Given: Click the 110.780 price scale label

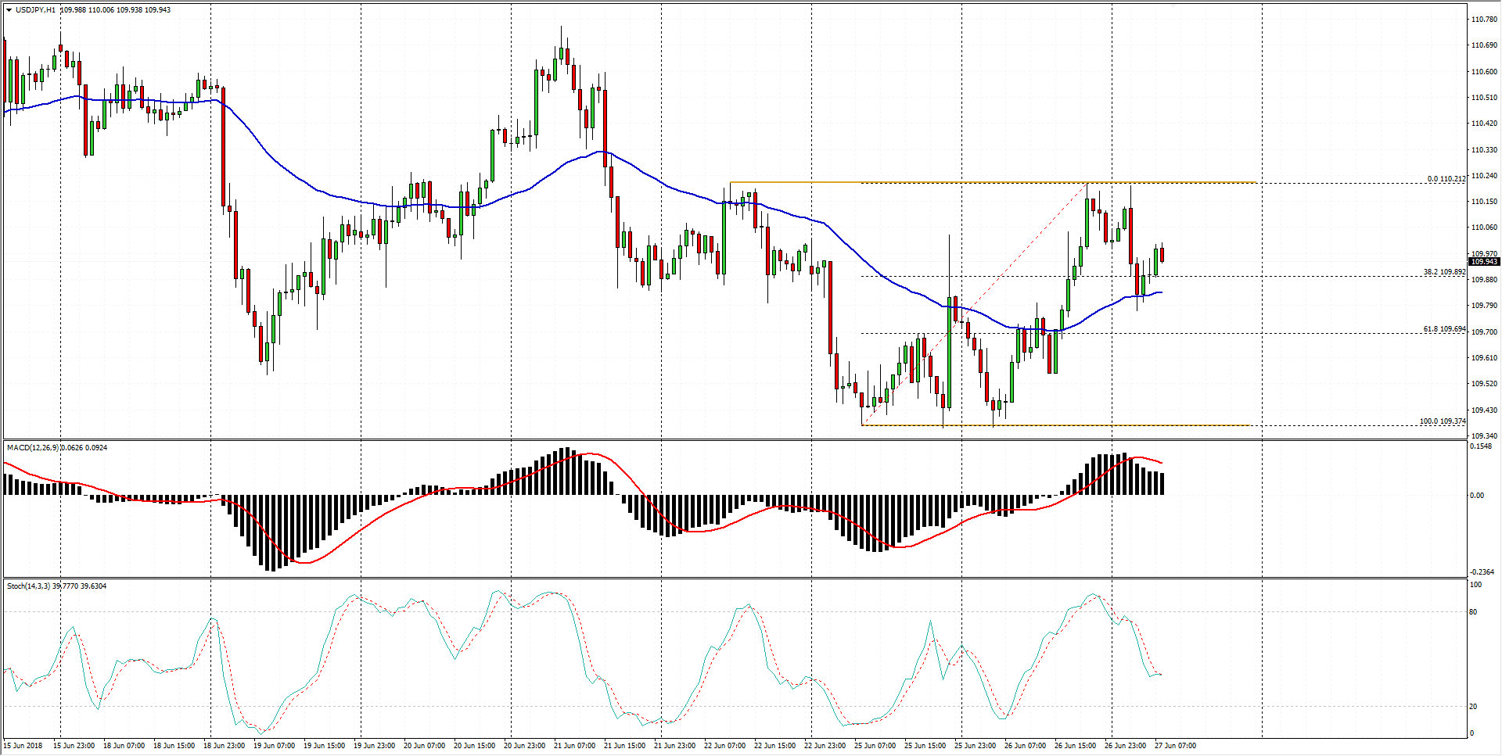Looking at the screenshot, I should tap(1483, 20).
